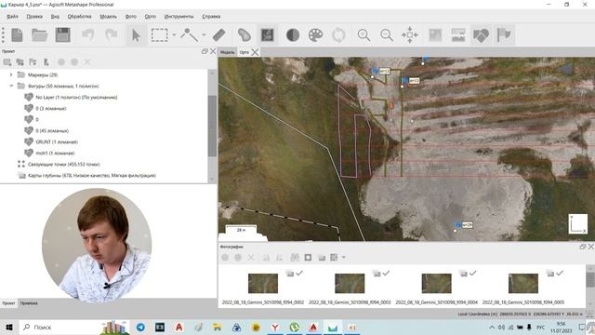
Task: Open the Windows Start menu
Action: click(9, 327)
